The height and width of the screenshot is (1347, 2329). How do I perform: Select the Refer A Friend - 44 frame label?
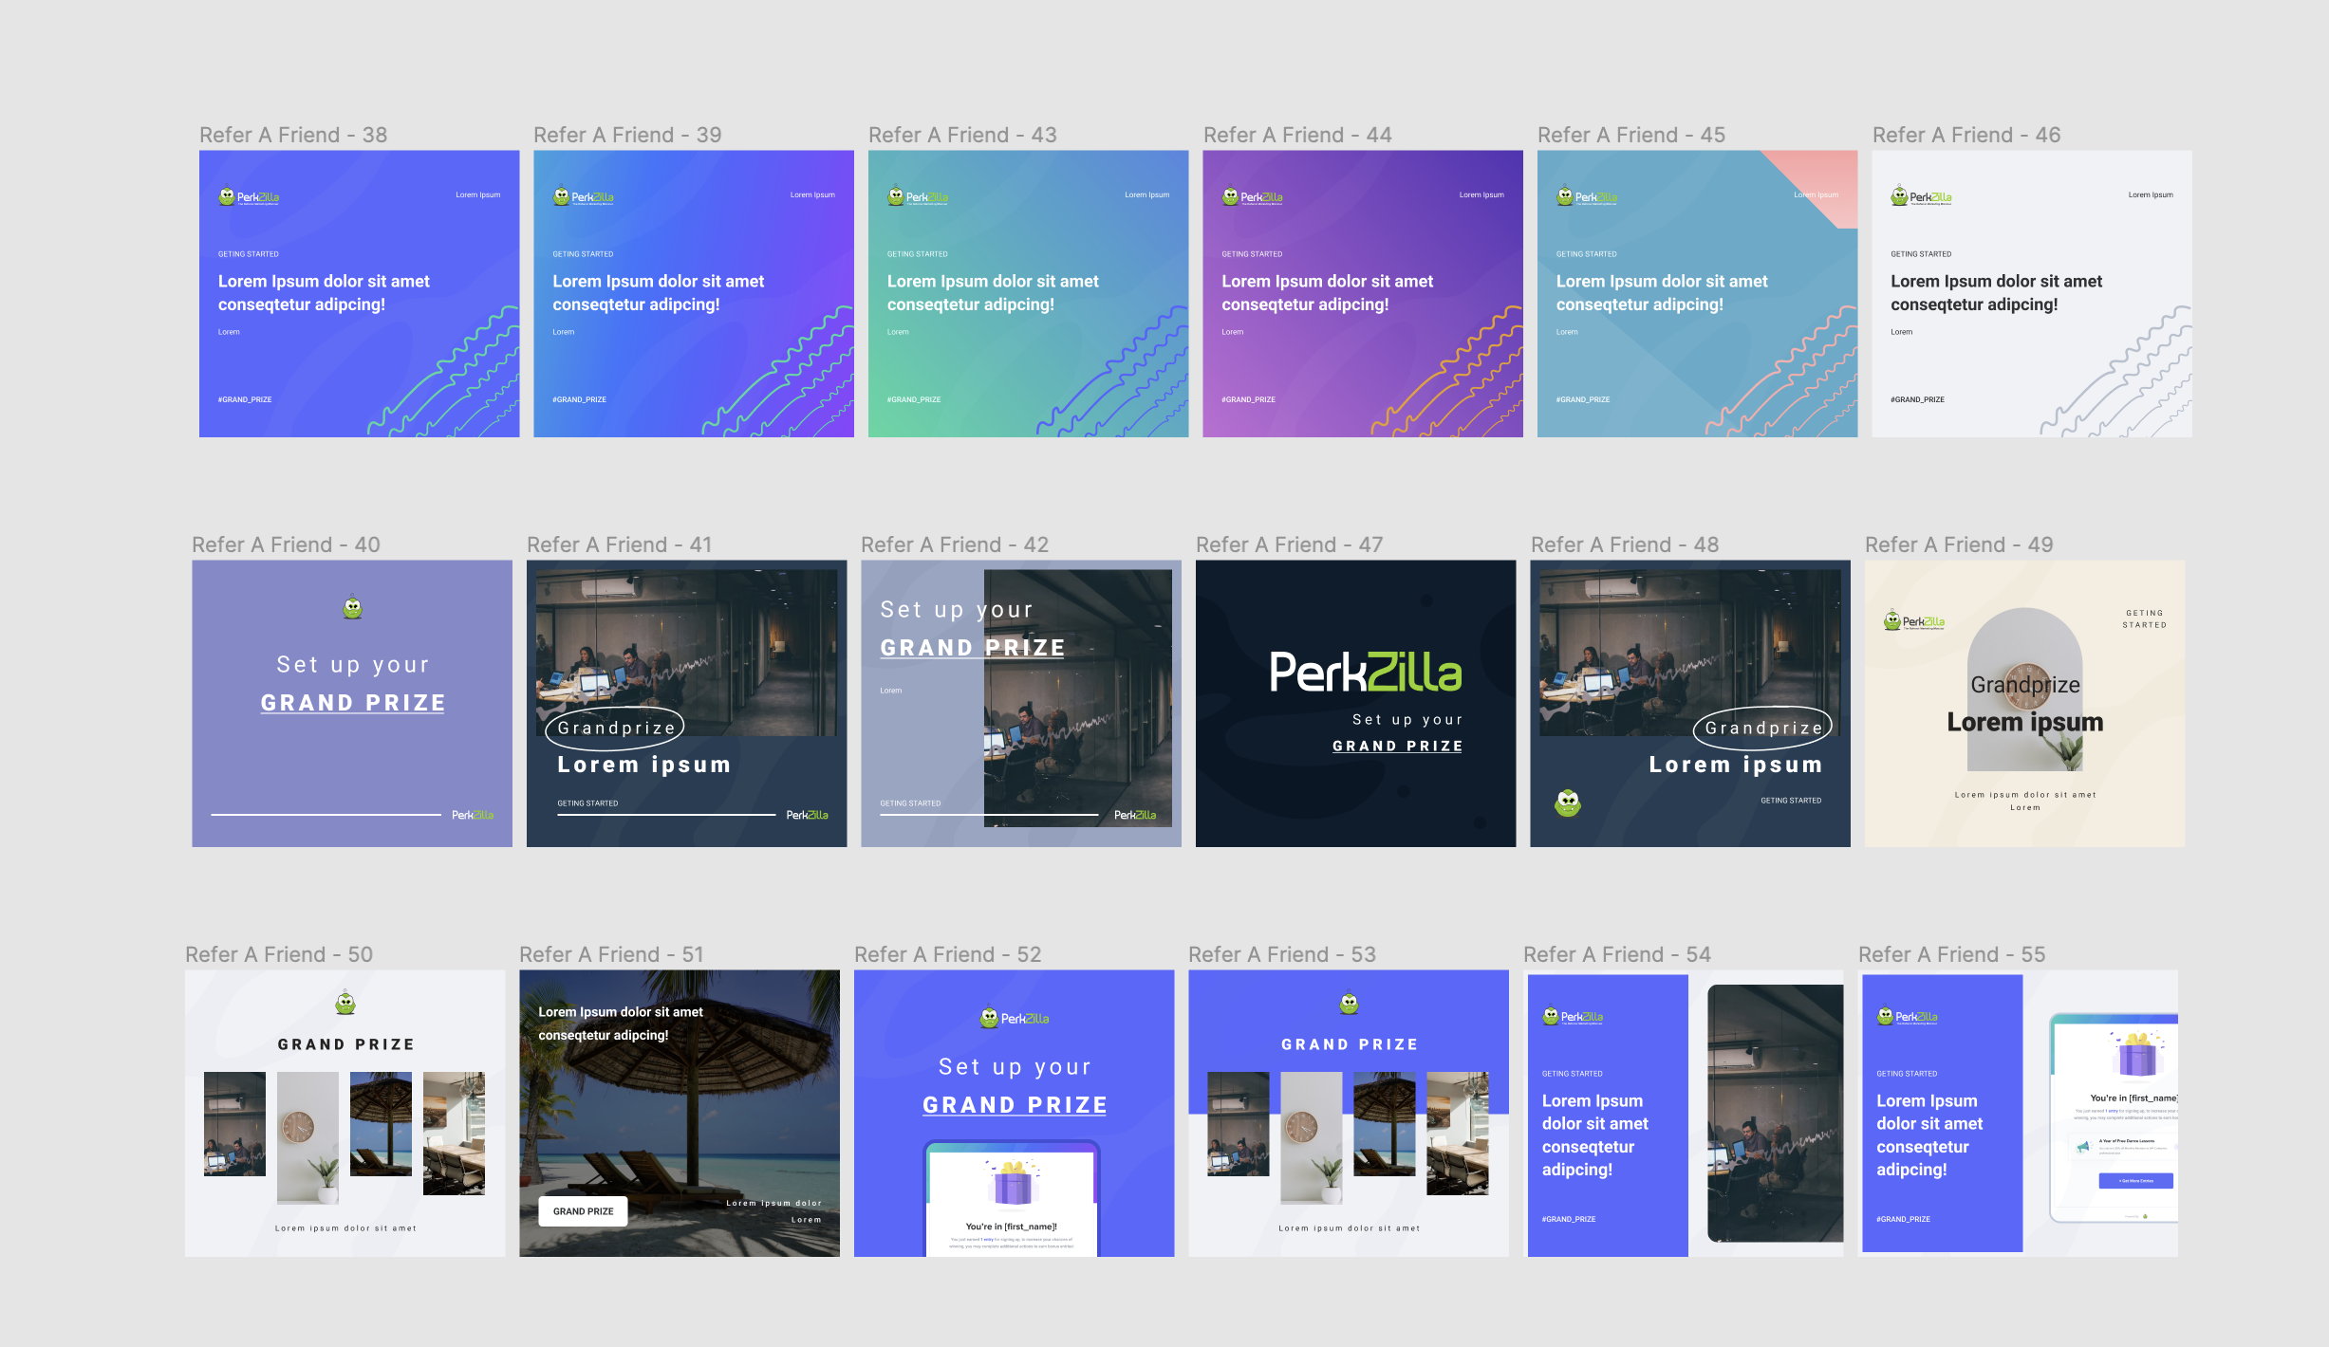[1297, 135]
